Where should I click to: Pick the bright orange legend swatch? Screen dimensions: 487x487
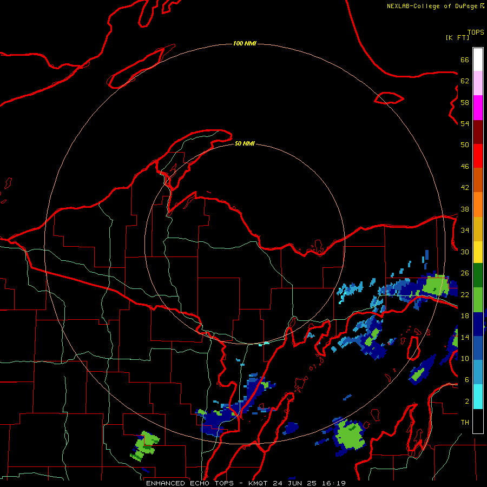[x=478, y=205]
